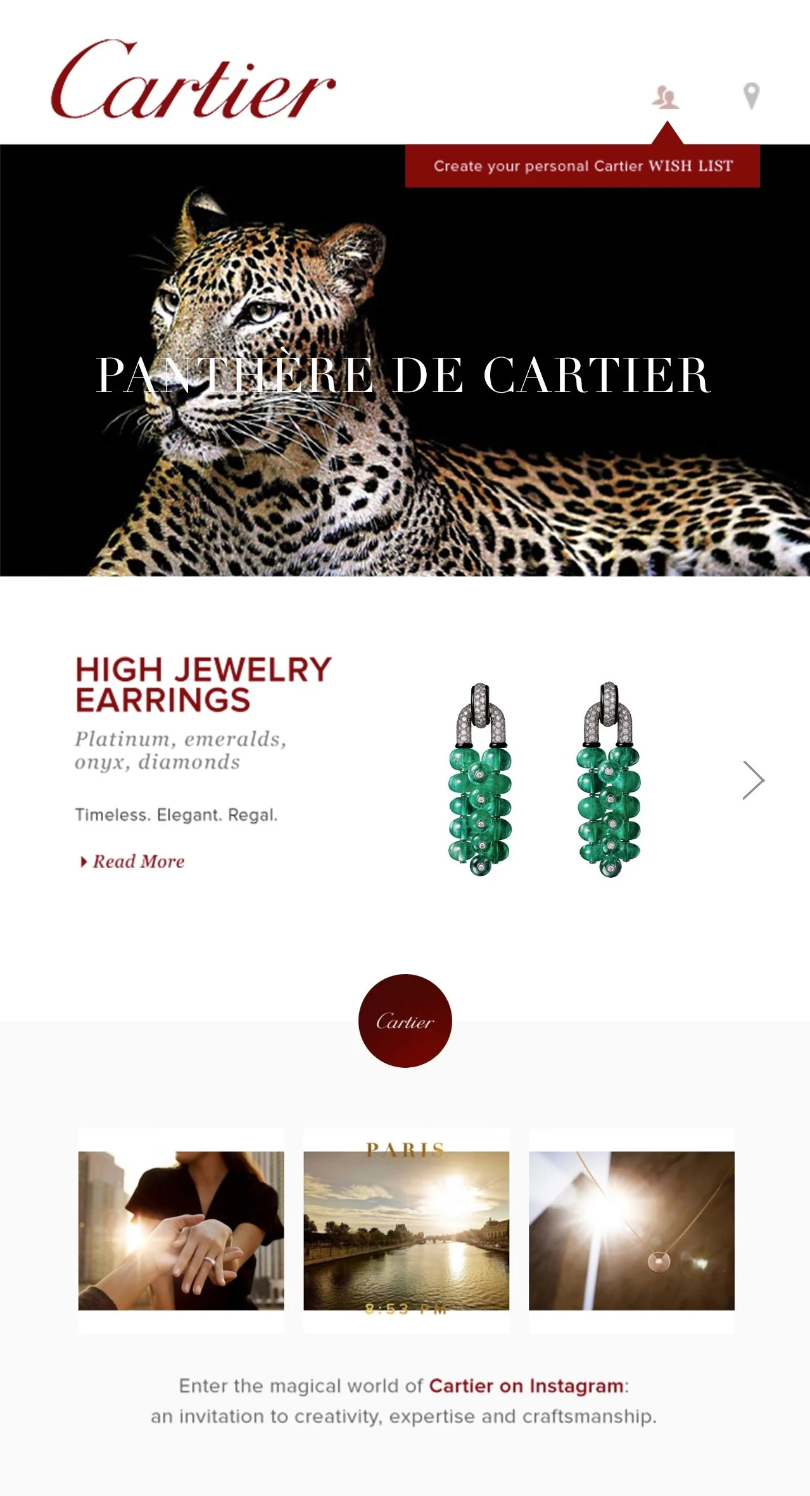The height and width of the screenshot is (1496, 810).
Task: Click the Platinum, emeralds, onyx, diamonds subtitle
Action: pos(181,751)
